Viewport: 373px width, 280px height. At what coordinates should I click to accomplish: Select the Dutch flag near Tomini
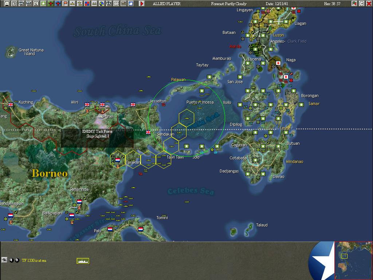[141, 229]
